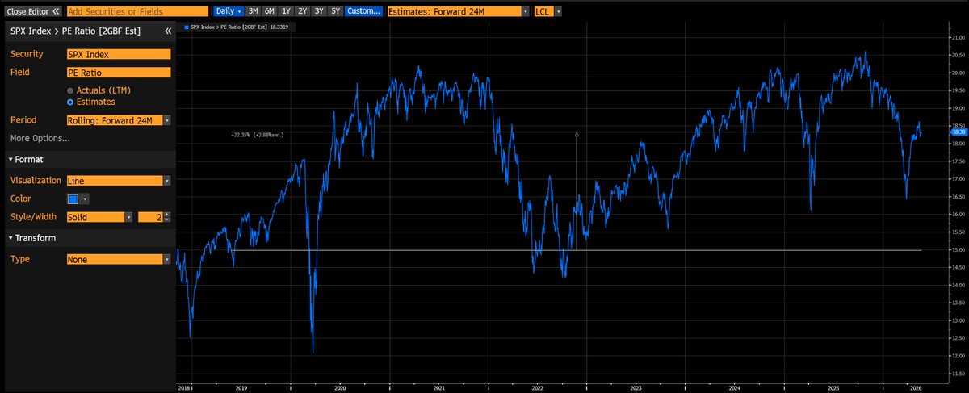Open the Visualization Line dropdown
969x393 pixels.
point(119,182)
